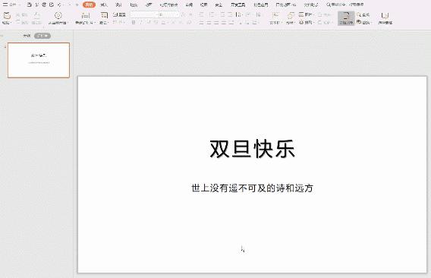Click the command search box in tab row
This screenshot has height=278, width=431.
coord(345,5)
